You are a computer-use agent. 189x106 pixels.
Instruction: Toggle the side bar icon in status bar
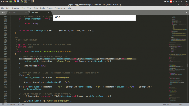point(2,104)
